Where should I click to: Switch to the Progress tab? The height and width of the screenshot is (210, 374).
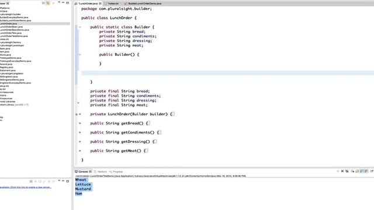tap(116, 171)
